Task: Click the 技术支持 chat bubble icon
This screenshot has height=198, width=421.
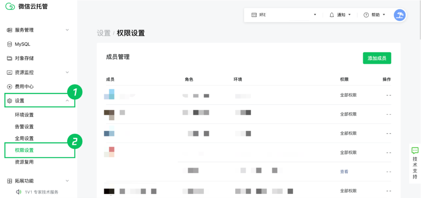Action: [415, 150]
